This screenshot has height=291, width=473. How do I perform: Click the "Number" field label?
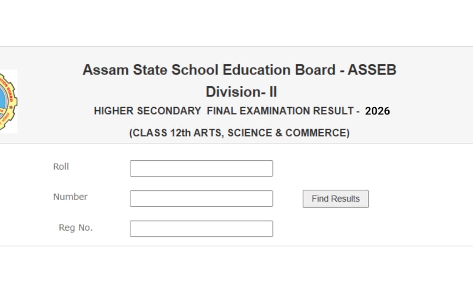coord(70,197)
